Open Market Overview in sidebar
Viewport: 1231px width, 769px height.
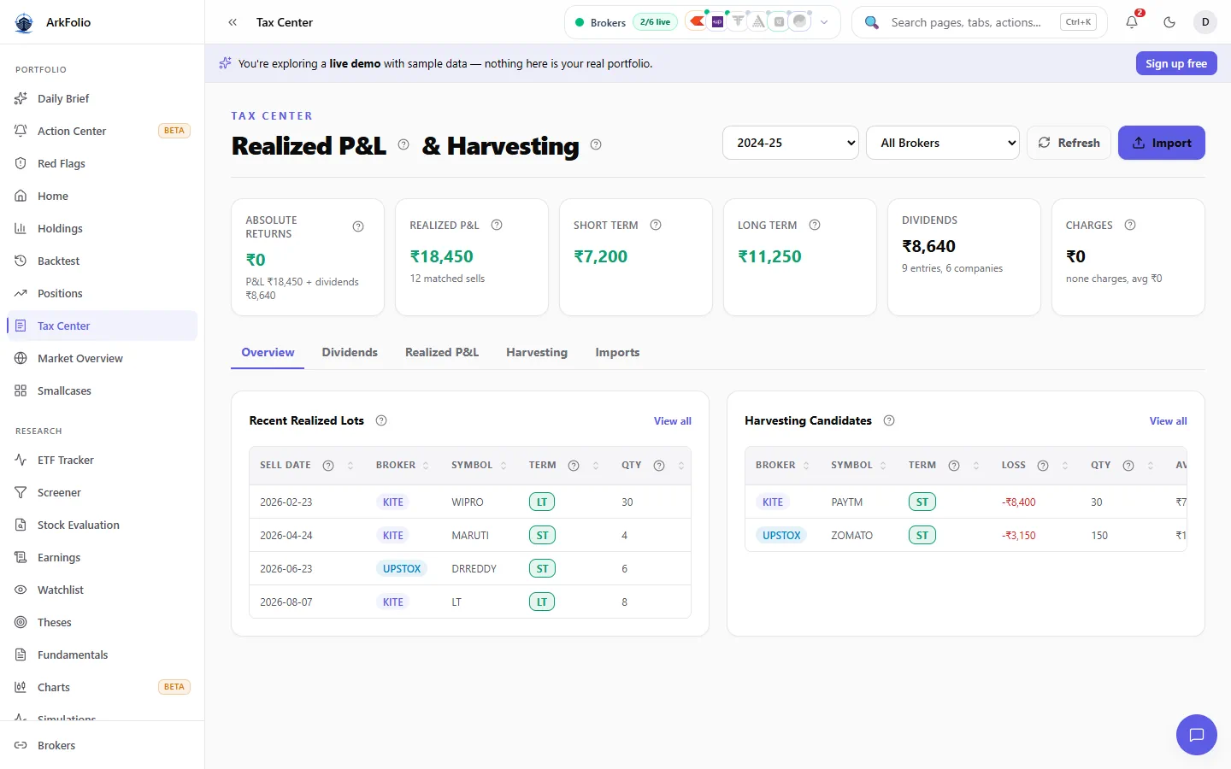[x=103, y=358]
